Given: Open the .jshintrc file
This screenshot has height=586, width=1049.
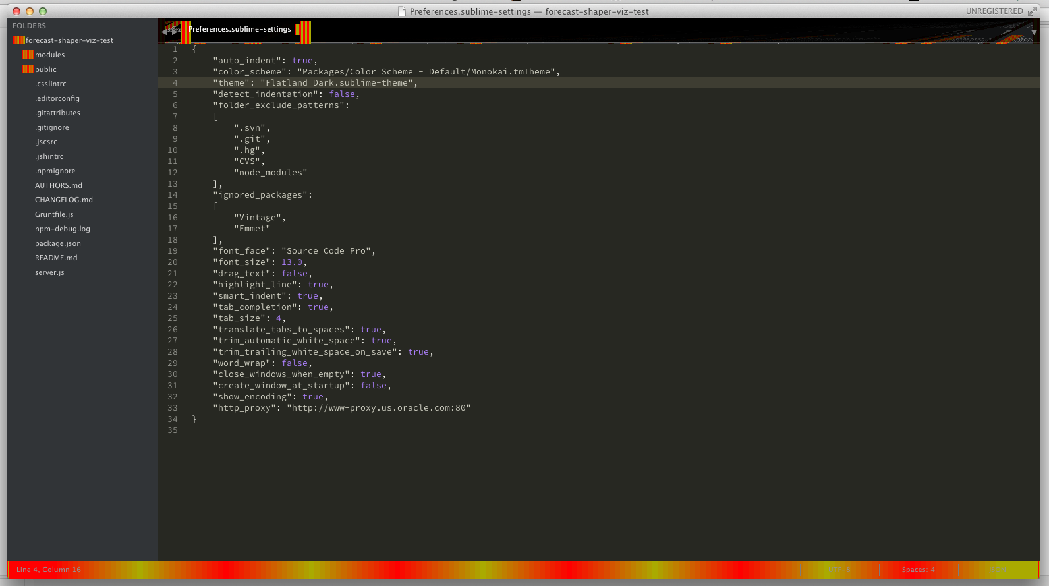Looking at the screenshot, I should tap(49, 156).
